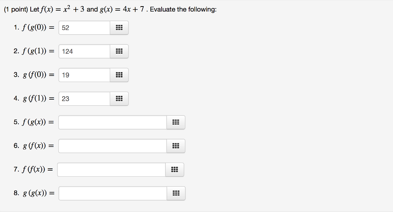Open equation editor grid for g(f(0))
Screen dimensions: 393x212
coord(119,75)
